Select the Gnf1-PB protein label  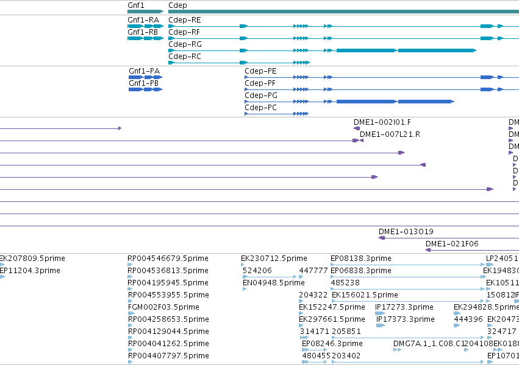(143, 83)
